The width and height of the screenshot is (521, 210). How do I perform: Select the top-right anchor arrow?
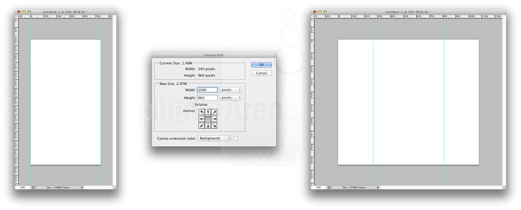point(214,112)
